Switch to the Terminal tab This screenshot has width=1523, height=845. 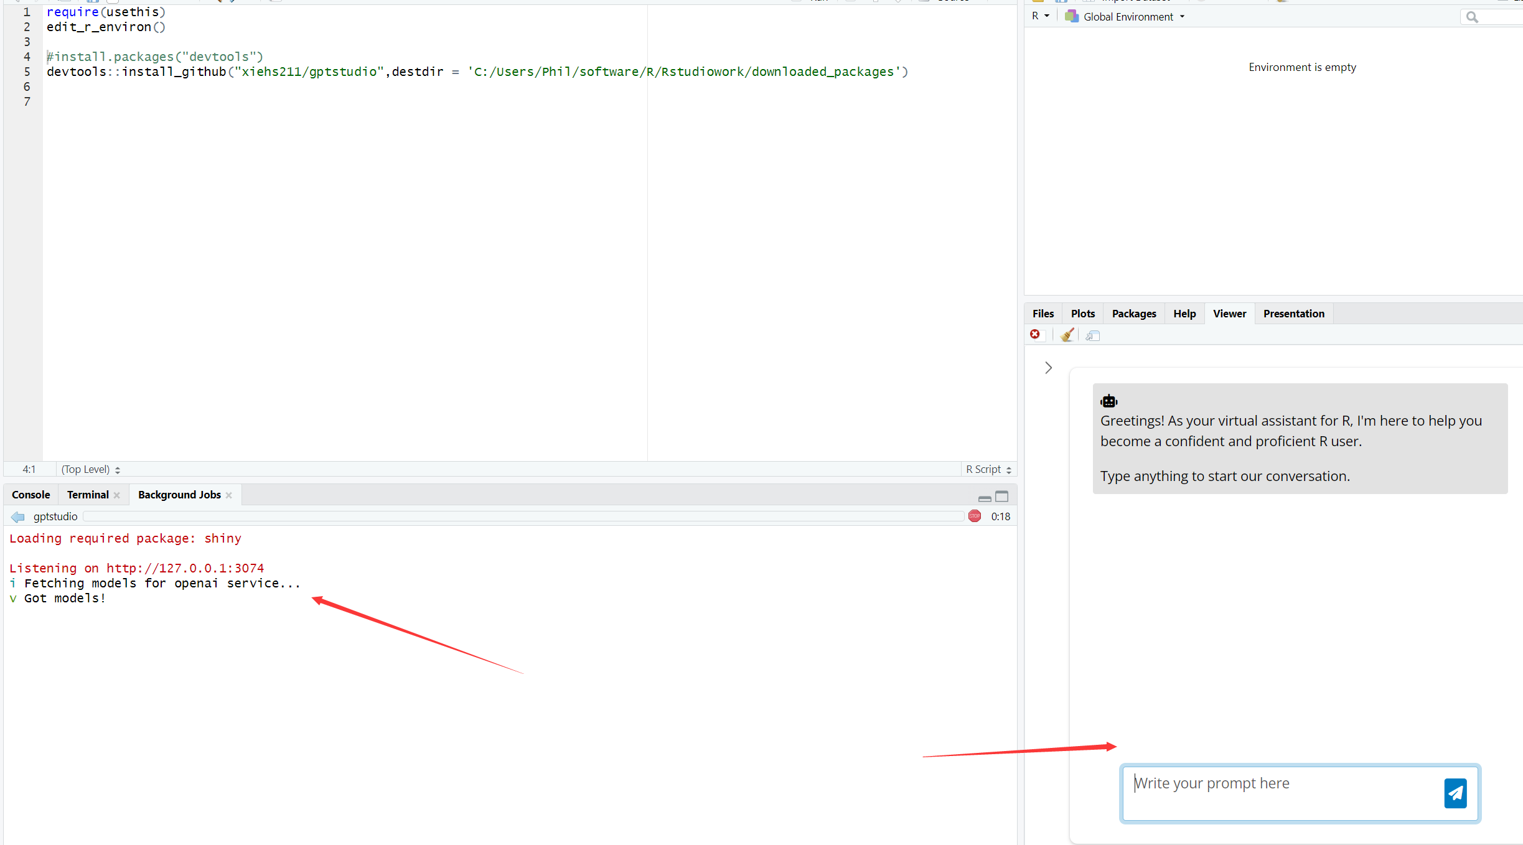point(85,494)
